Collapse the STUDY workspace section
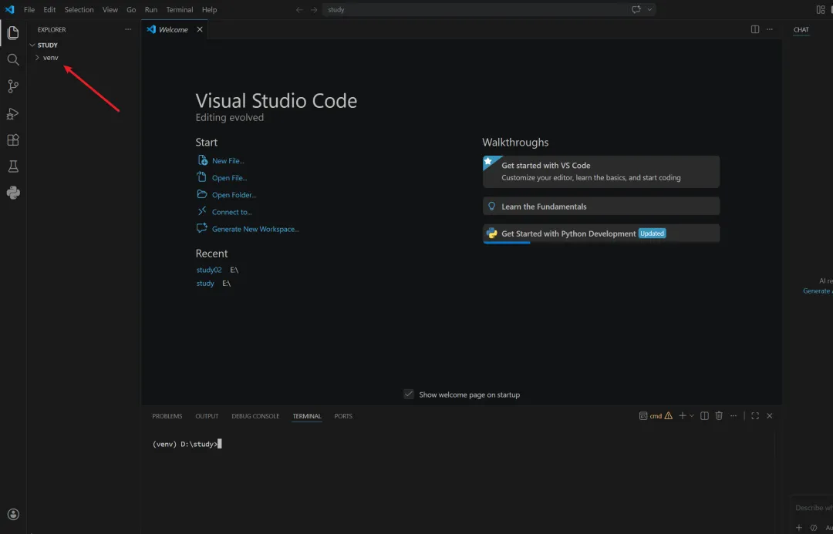The width and height of the screenshot is (833, 534). 47,45
